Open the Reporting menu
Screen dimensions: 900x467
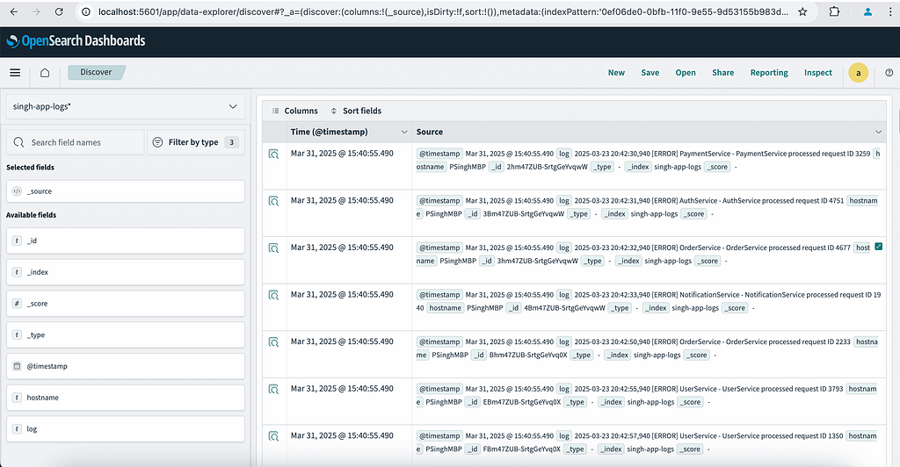(x=769, y=73)
